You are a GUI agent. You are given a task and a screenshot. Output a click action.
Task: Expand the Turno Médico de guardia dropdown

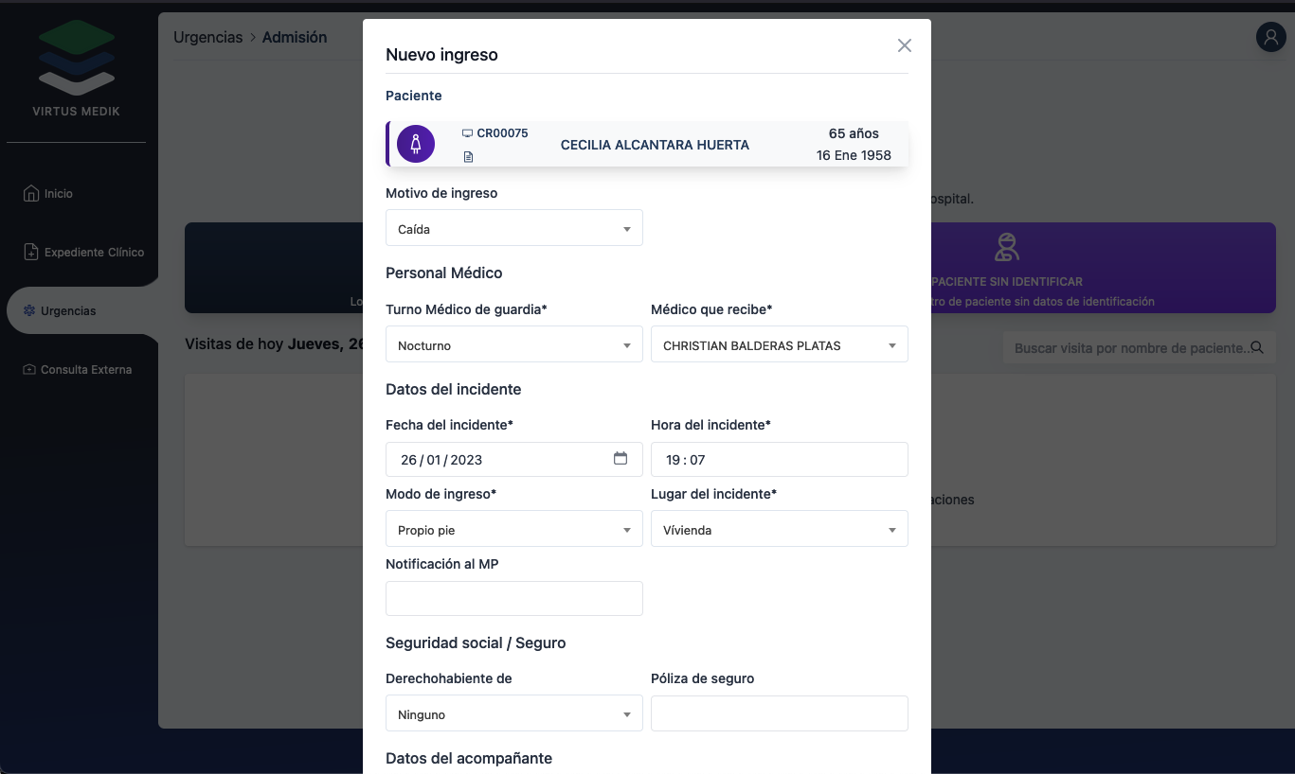(x=513, y=345)
